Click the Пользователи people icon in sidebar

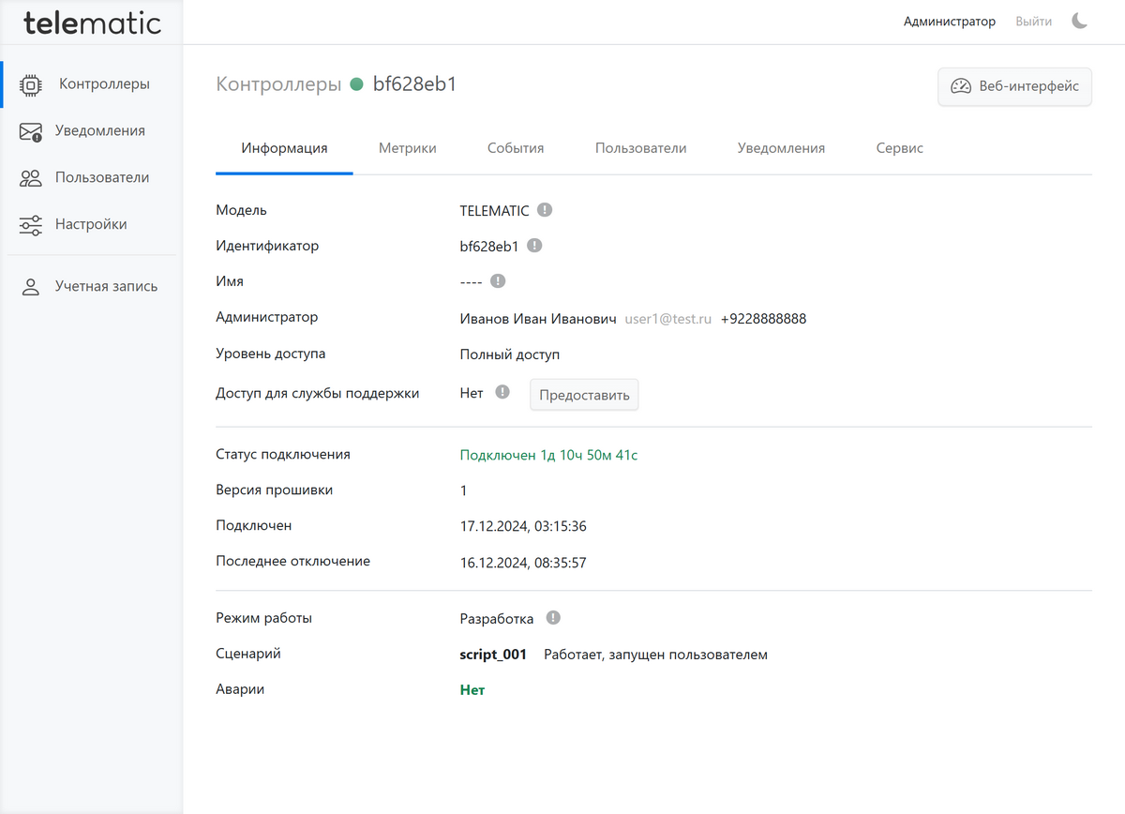[x=31, y=178]
